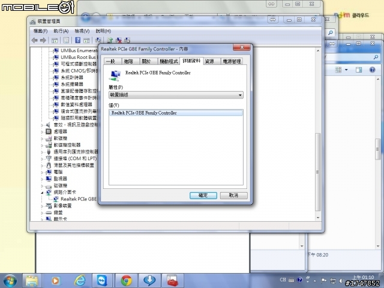Expand the 電腦 computer node

point(42,172)
